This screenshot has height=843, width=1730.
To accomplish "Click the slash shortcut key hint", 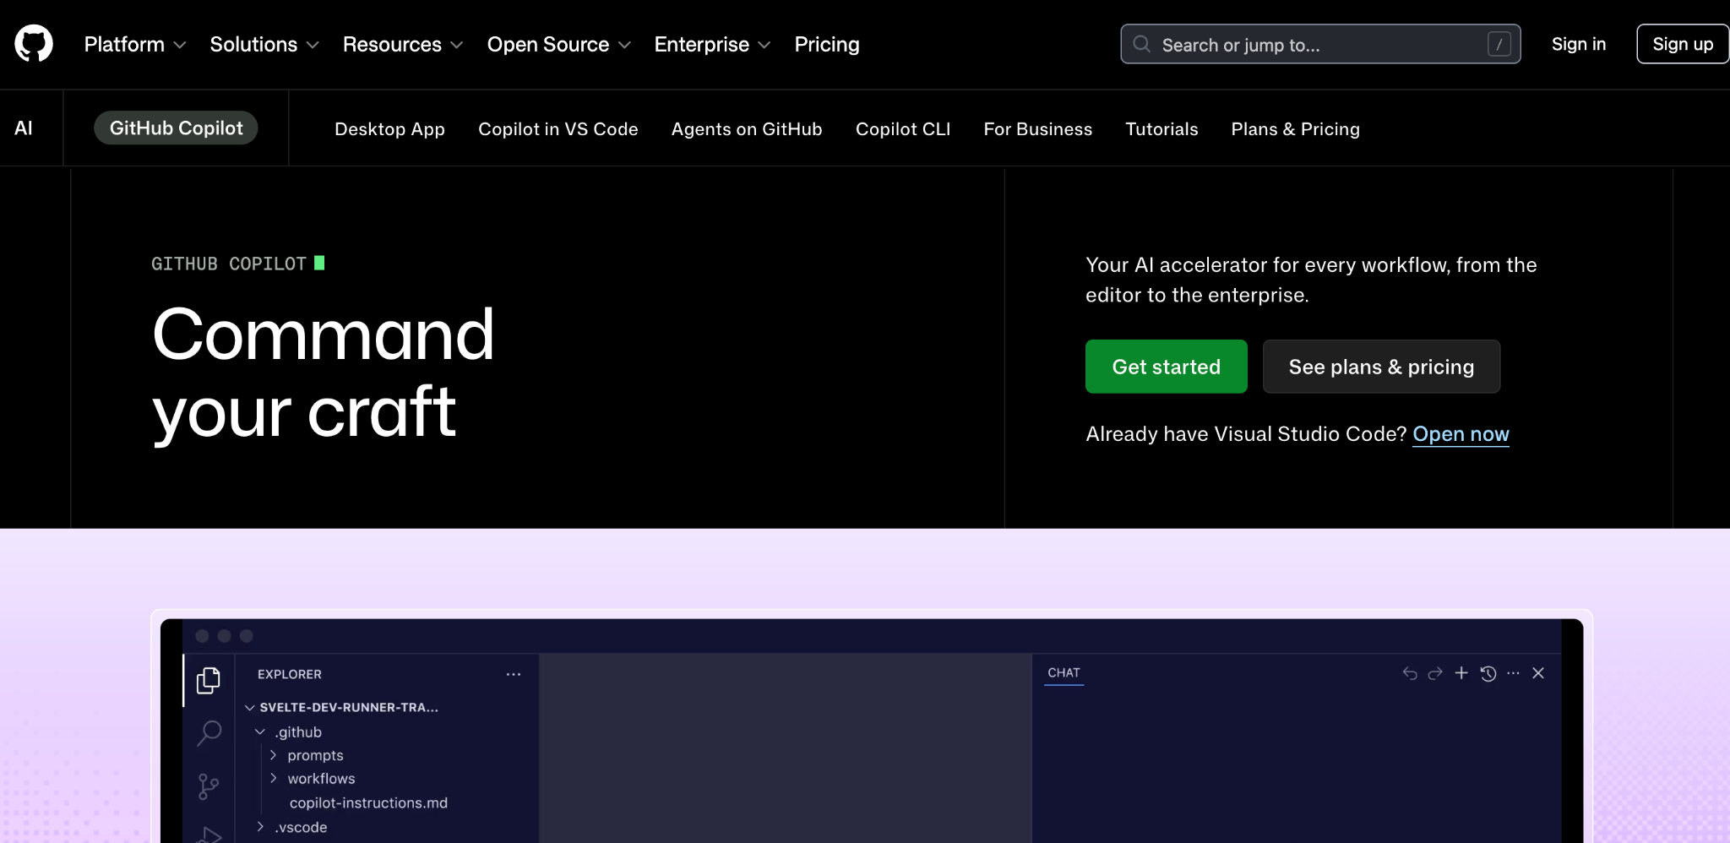I will point(1499,44).
